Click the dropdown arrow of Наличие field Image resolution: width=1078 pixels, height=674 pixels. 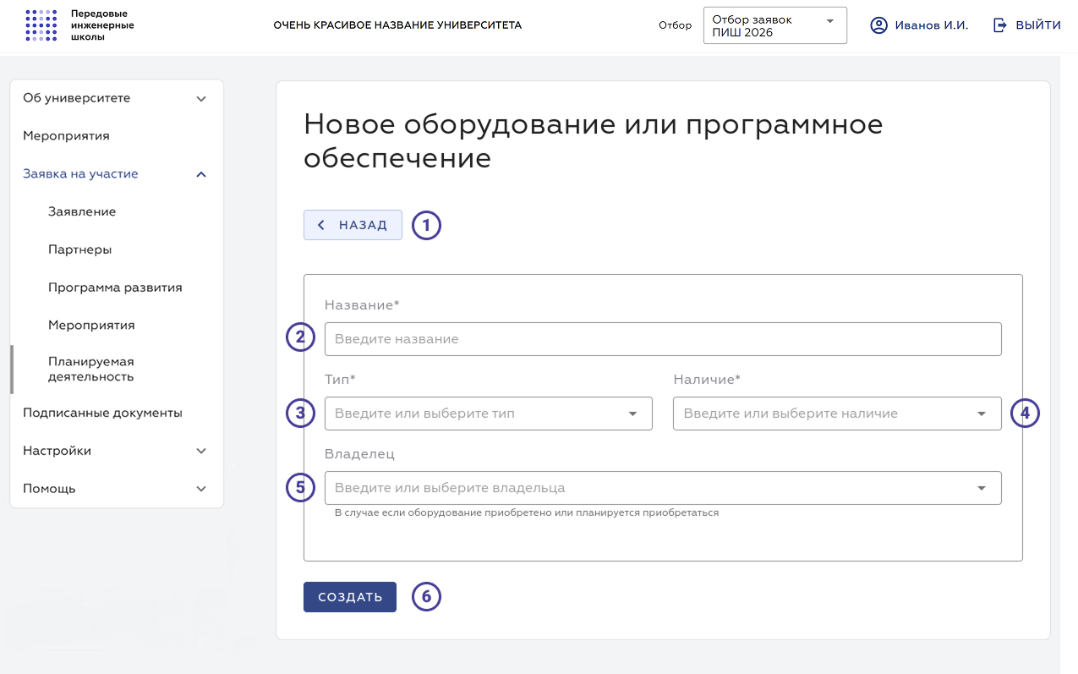pyautogui.click(x=982, y=414)
